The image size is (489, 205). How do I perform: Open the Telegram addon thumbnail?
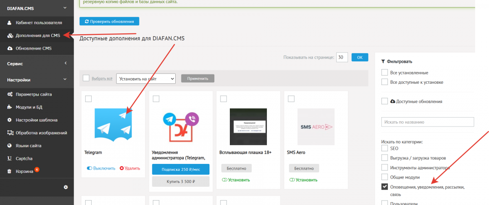point(113,124)
